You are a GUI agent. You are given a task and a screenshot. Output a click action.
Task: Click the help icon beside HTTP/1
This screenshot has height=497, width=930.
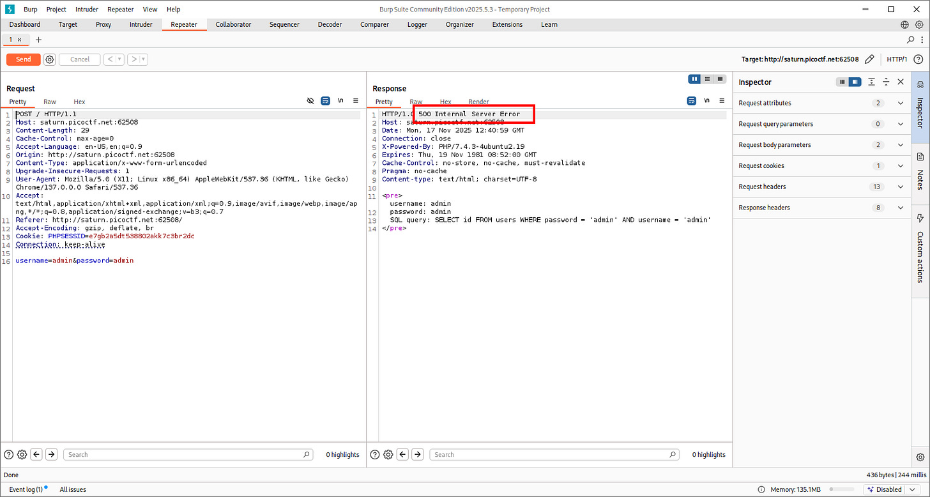click(x=918, y=59)
